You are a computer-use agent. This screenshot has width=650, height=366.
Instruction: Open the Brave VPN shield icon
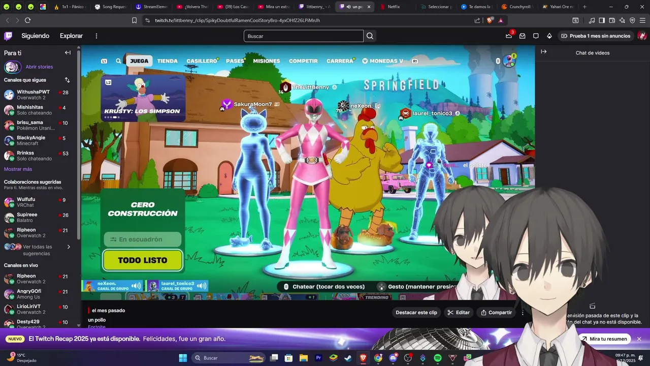[x=632, y=20]
